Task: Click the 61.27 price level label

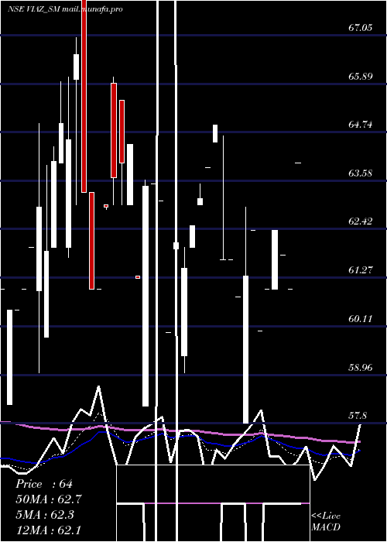Action: click(x=361, y=270)
